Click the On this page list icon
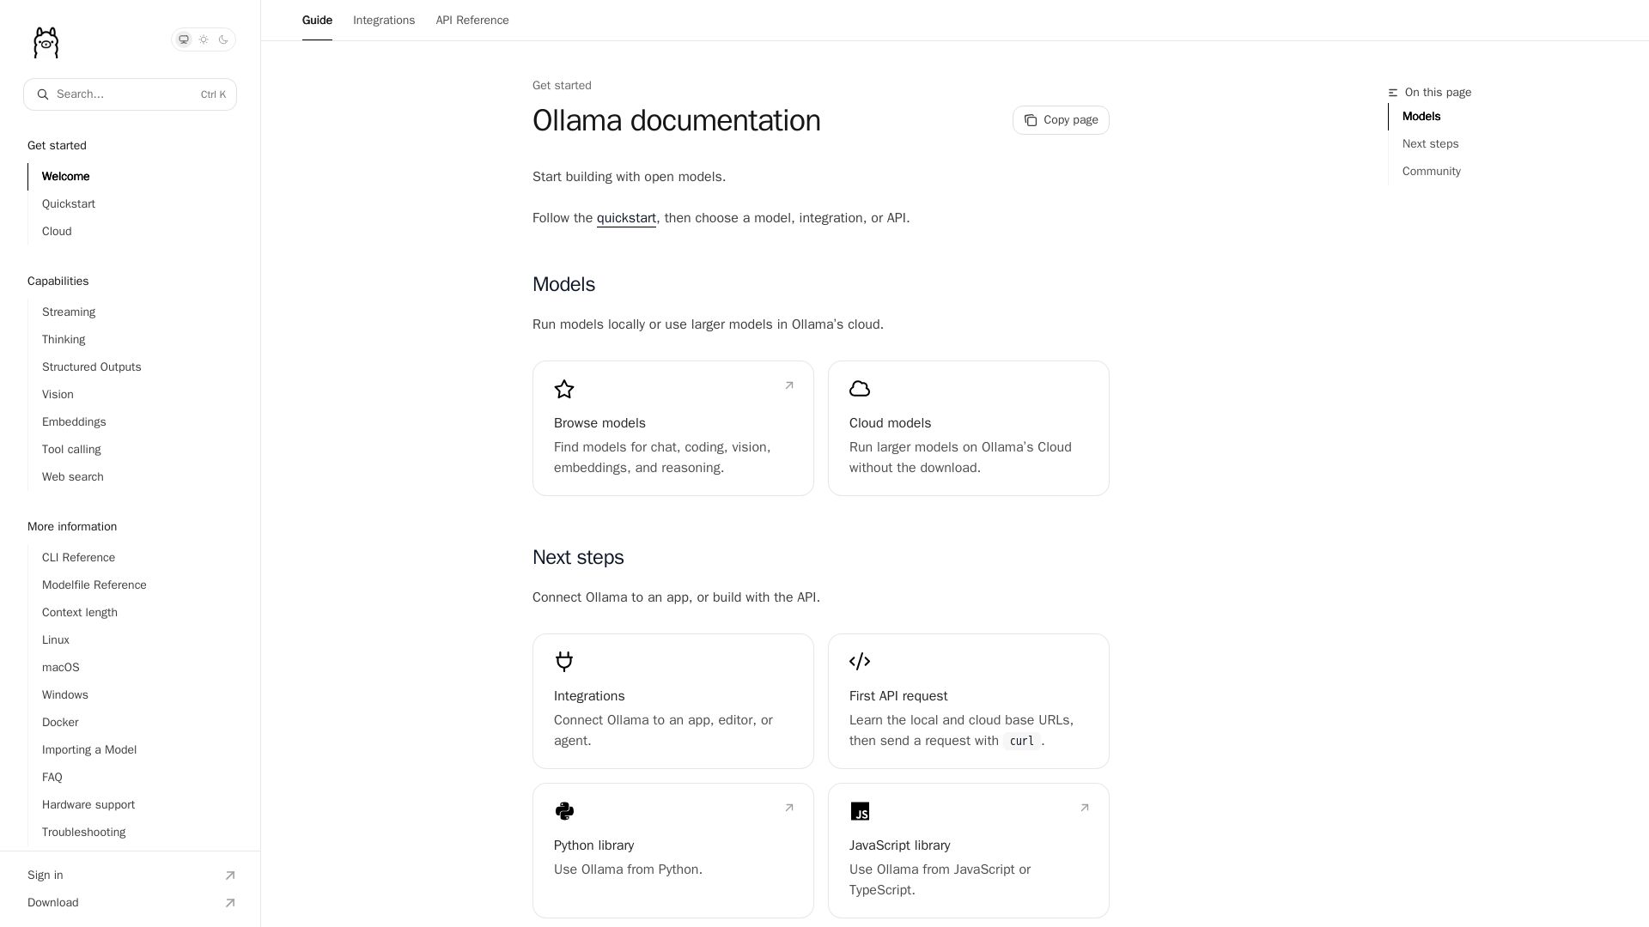The image size is (1649, 927). tap(1393, 93)
